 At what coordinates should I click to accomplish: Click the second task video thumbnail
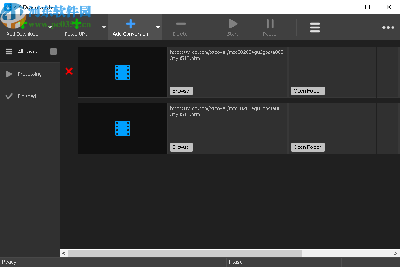coord(123,128)
